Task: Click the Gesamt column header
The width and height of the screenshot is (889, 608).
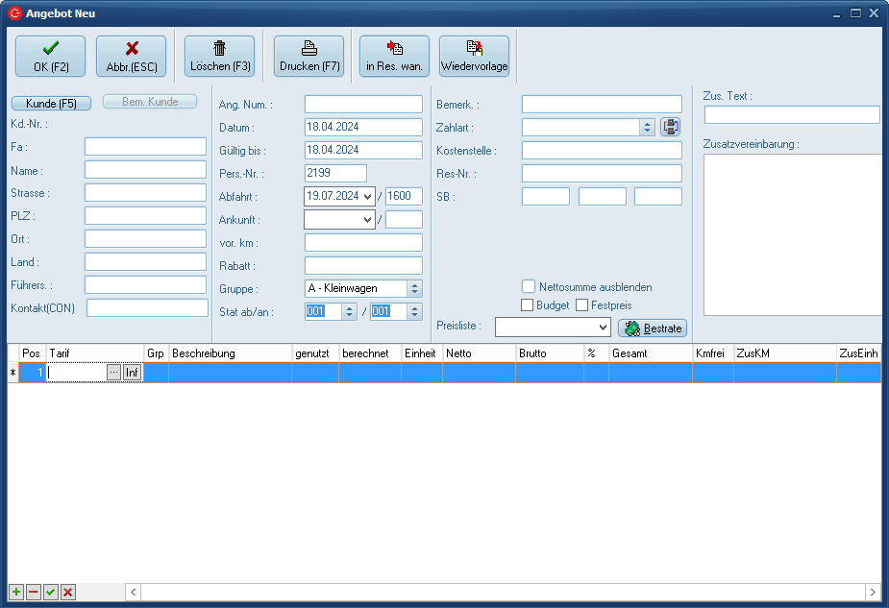Action: click(650, 353)
